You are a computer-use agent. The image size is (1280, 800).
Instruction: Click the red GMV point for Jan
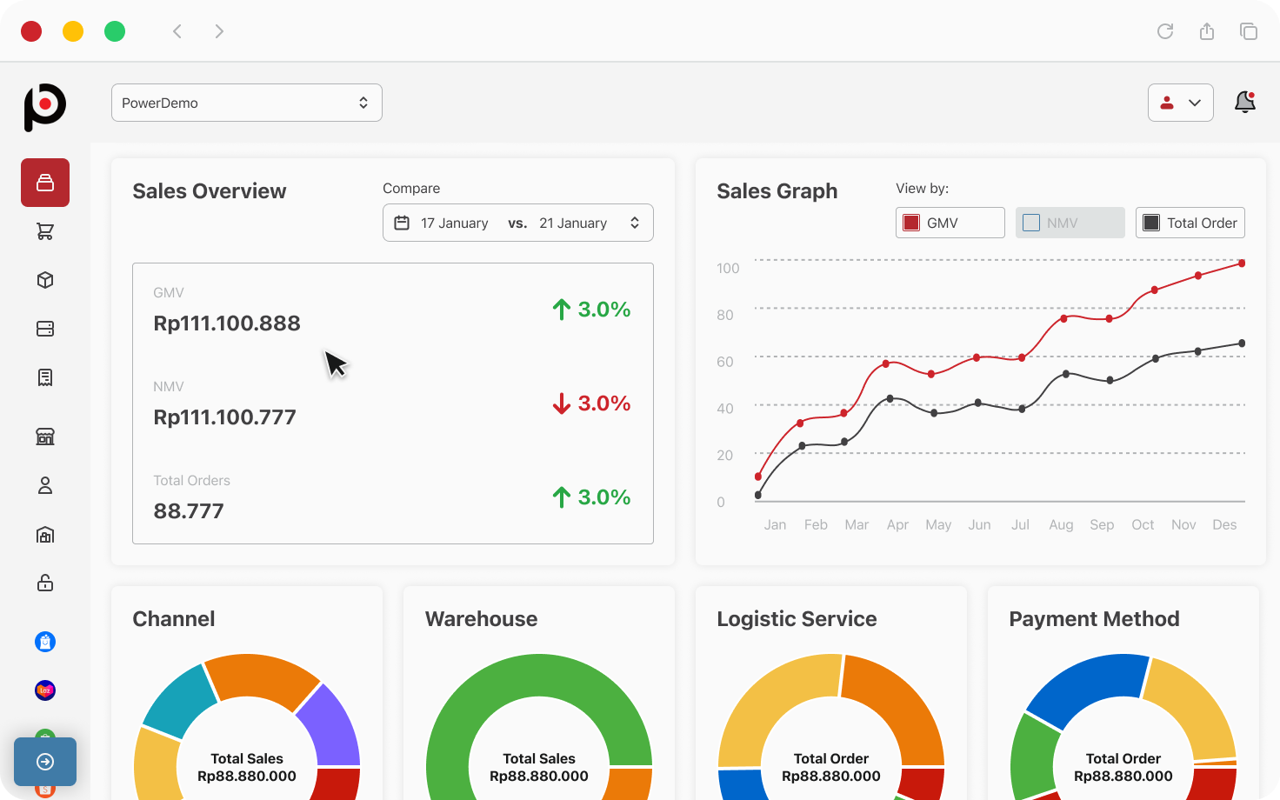coord(758,477)
